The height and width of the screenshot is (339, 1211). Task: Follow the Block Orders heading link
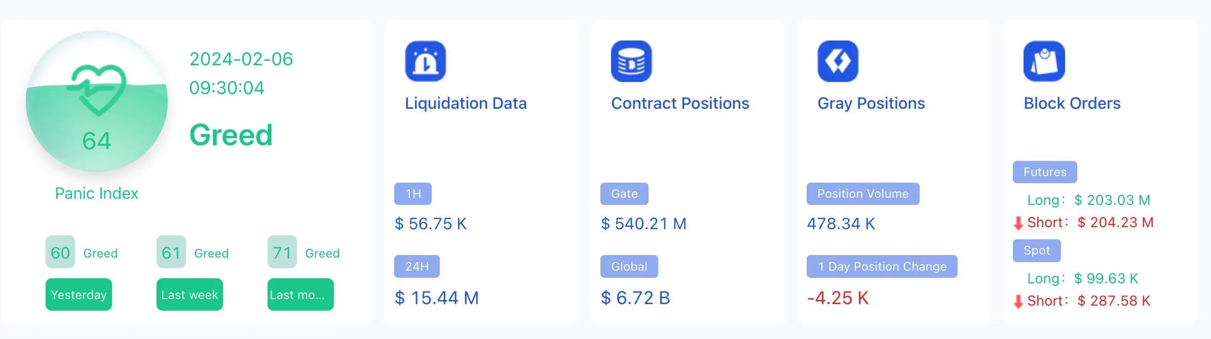coord(1072,103)
